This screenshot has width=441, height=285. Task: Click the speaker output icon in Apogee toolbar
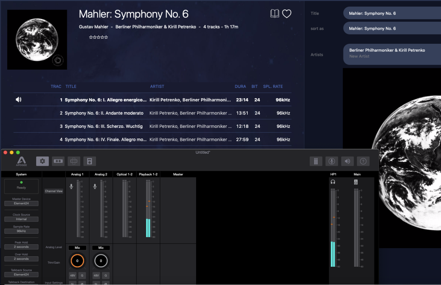pos(347,161)
